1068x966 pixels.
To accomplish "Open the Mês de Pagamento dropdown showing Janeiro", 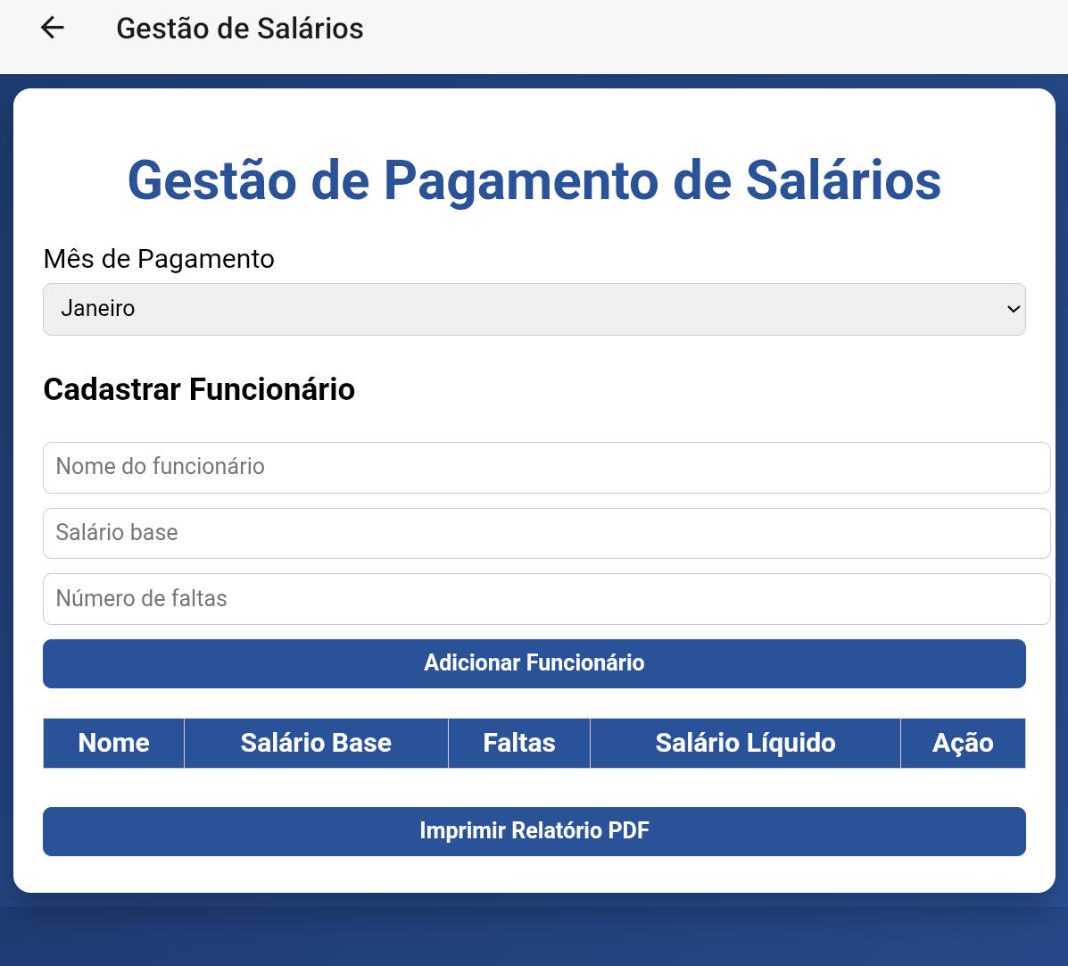I will (x=534, y=309).
